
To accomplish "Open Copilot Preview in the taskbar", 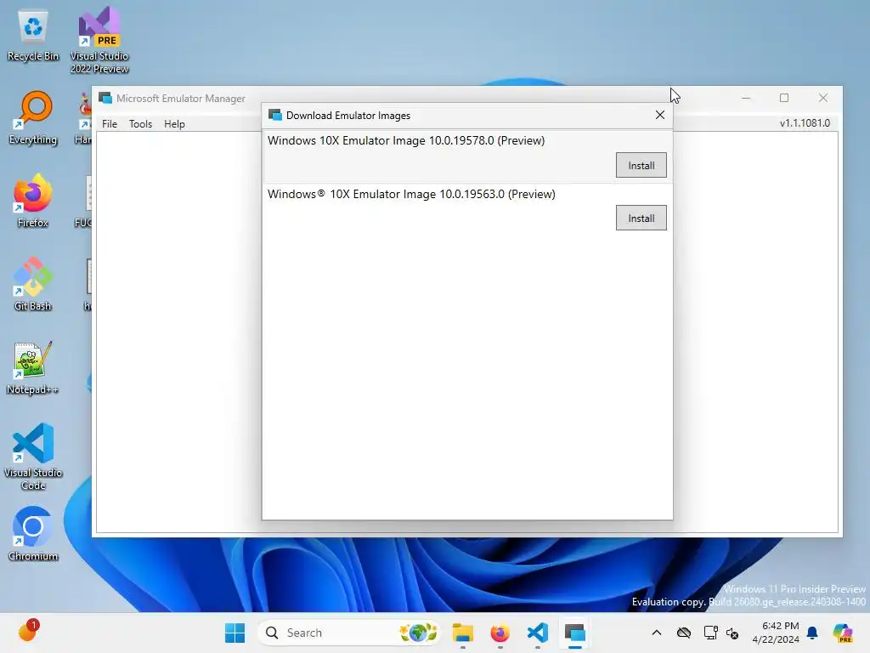I will 843,633.
